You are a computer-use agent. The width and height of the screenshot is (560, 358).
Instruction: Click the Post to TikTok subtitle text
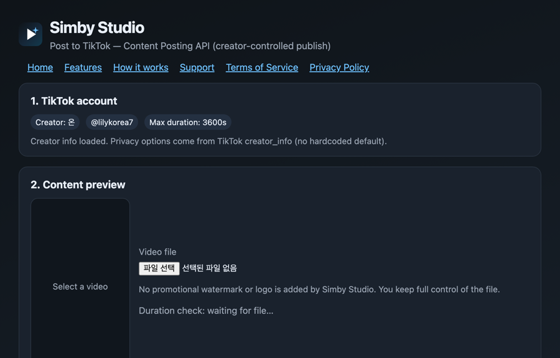click(190, 46)
